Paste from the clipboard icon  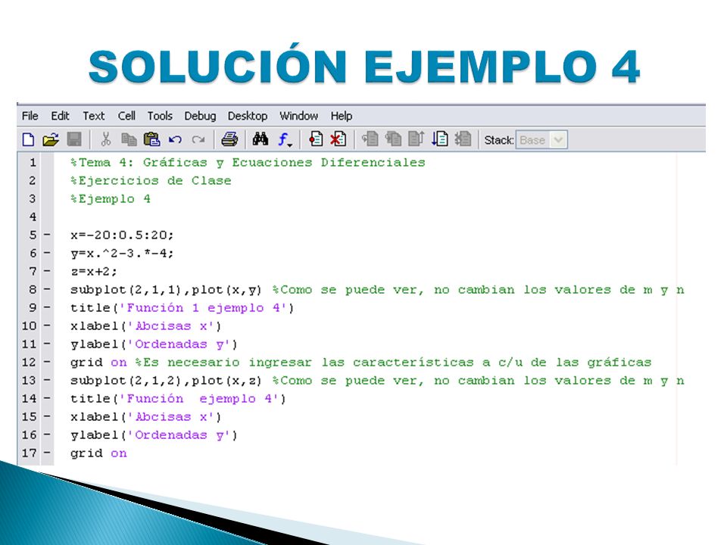click(151, 139)
